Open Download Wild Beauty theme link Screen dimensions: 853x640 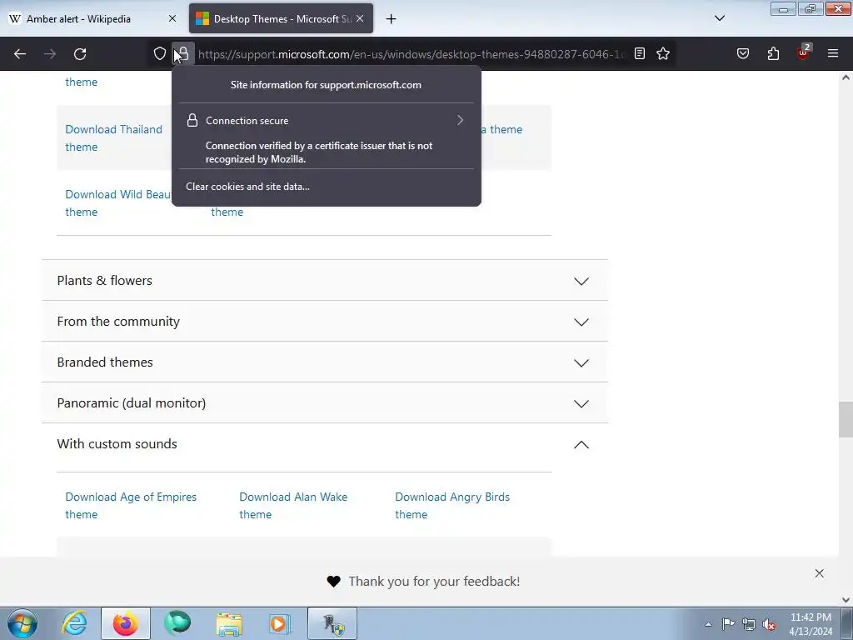(x=118, y=203)
